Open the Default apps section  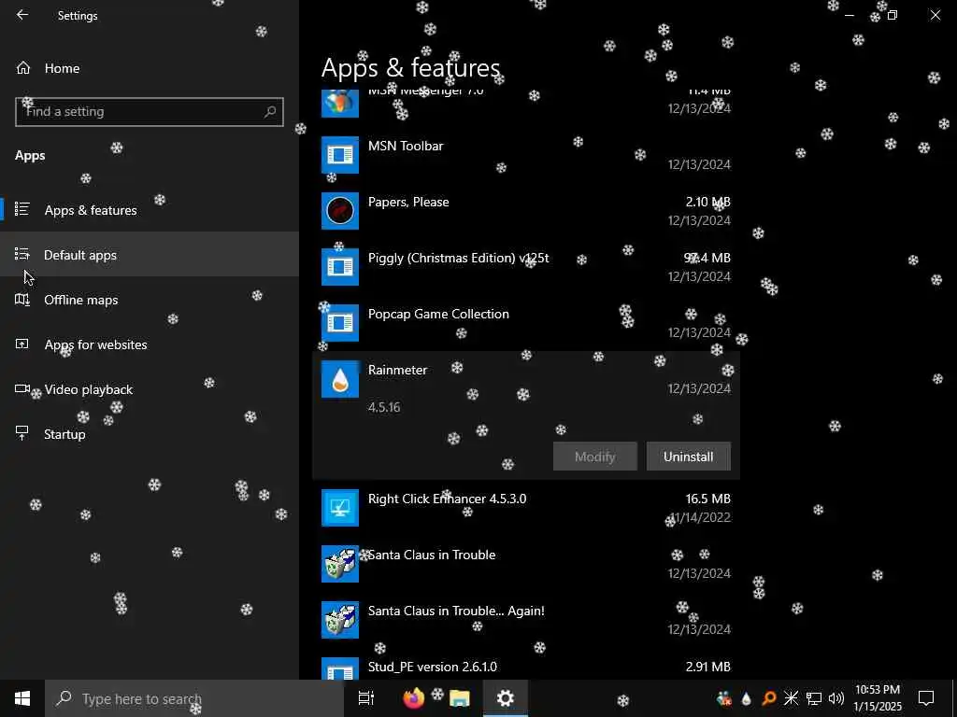coord(150,254)
